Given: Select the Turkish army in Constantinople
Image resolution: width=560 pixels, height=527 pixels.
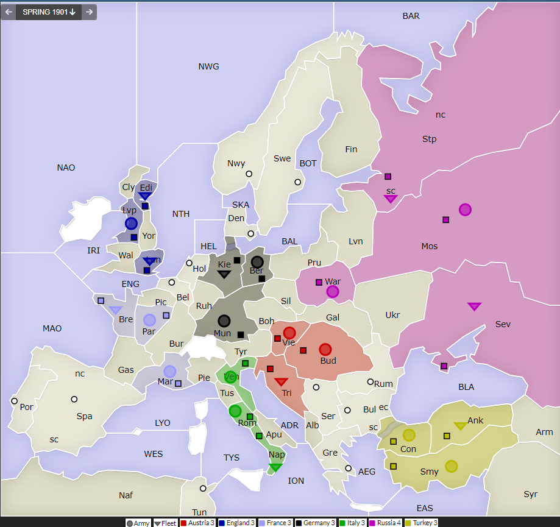Looking at the screenshot, I should point(409,435).
